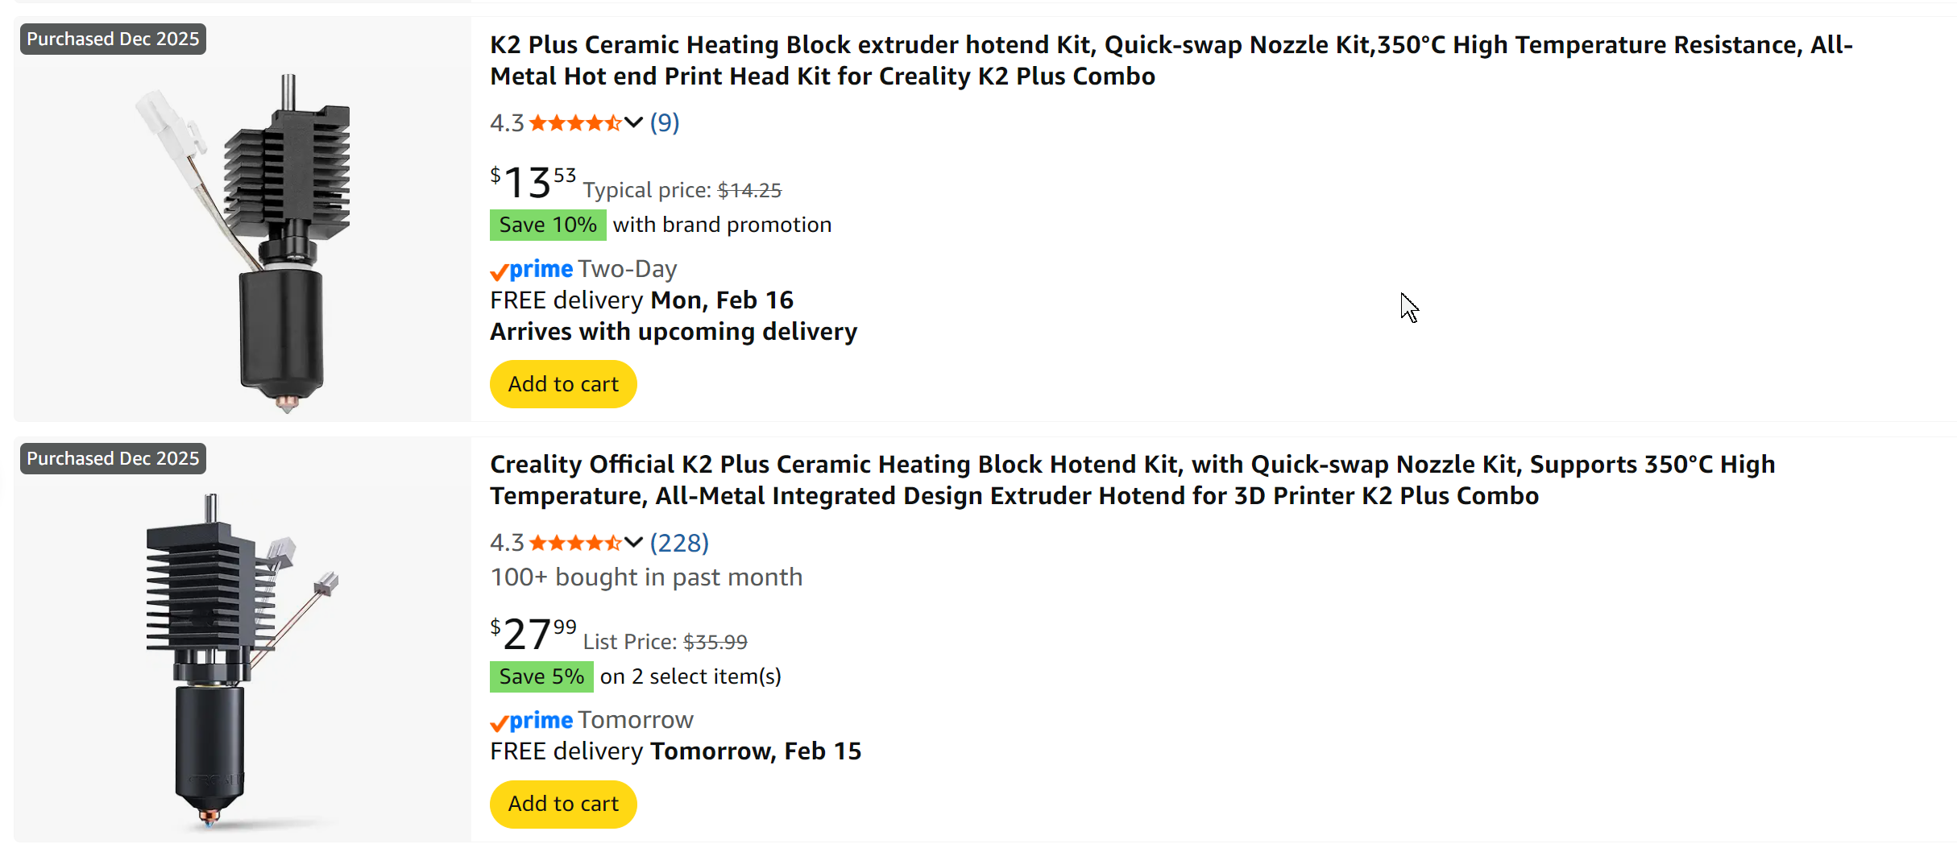Open the (9) reviews link

(665, 122)
